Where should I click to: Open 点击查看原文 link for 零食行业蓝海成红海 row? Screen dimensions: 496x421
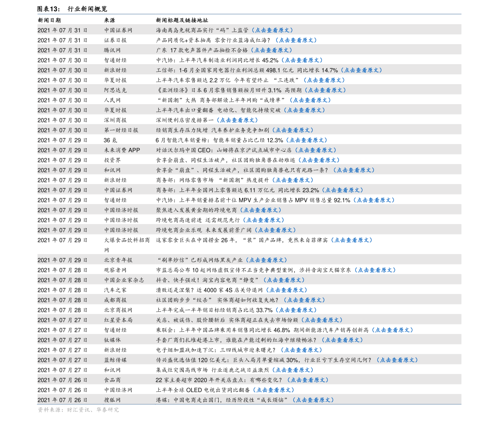click(296, 40)
